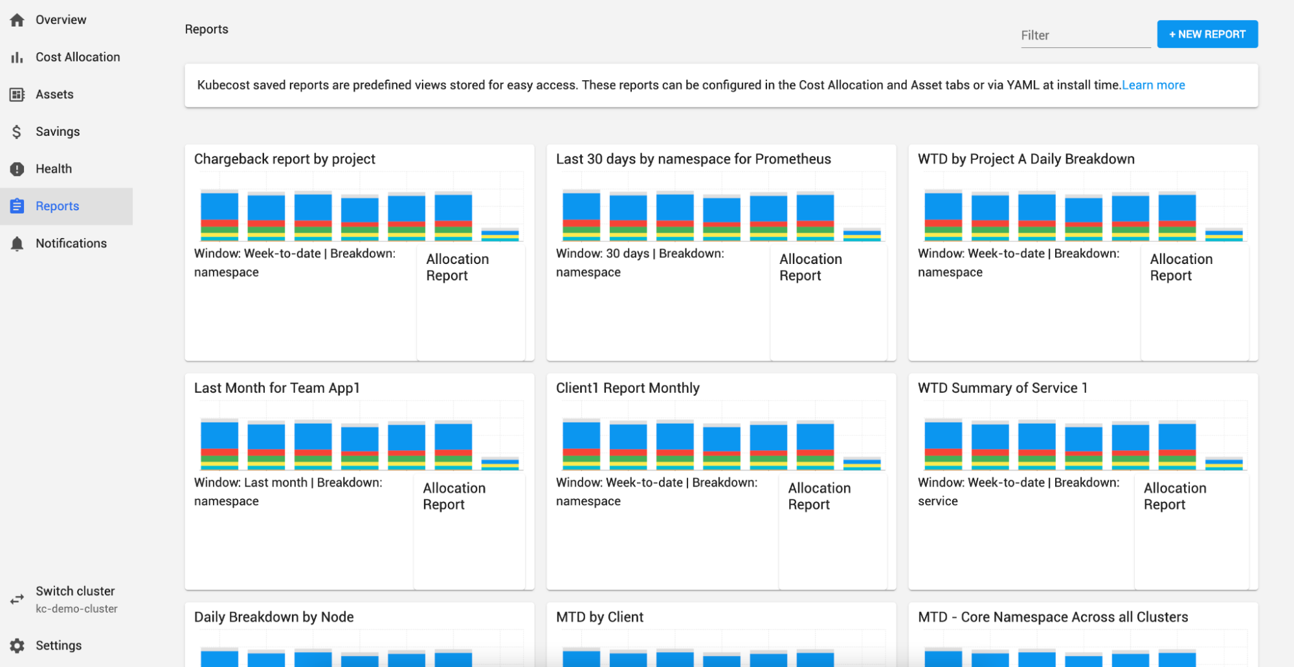Viewport: 1294px width, 667px height.
Task: Click the Savings dollar icon
Action: click(x=17, y=132)
